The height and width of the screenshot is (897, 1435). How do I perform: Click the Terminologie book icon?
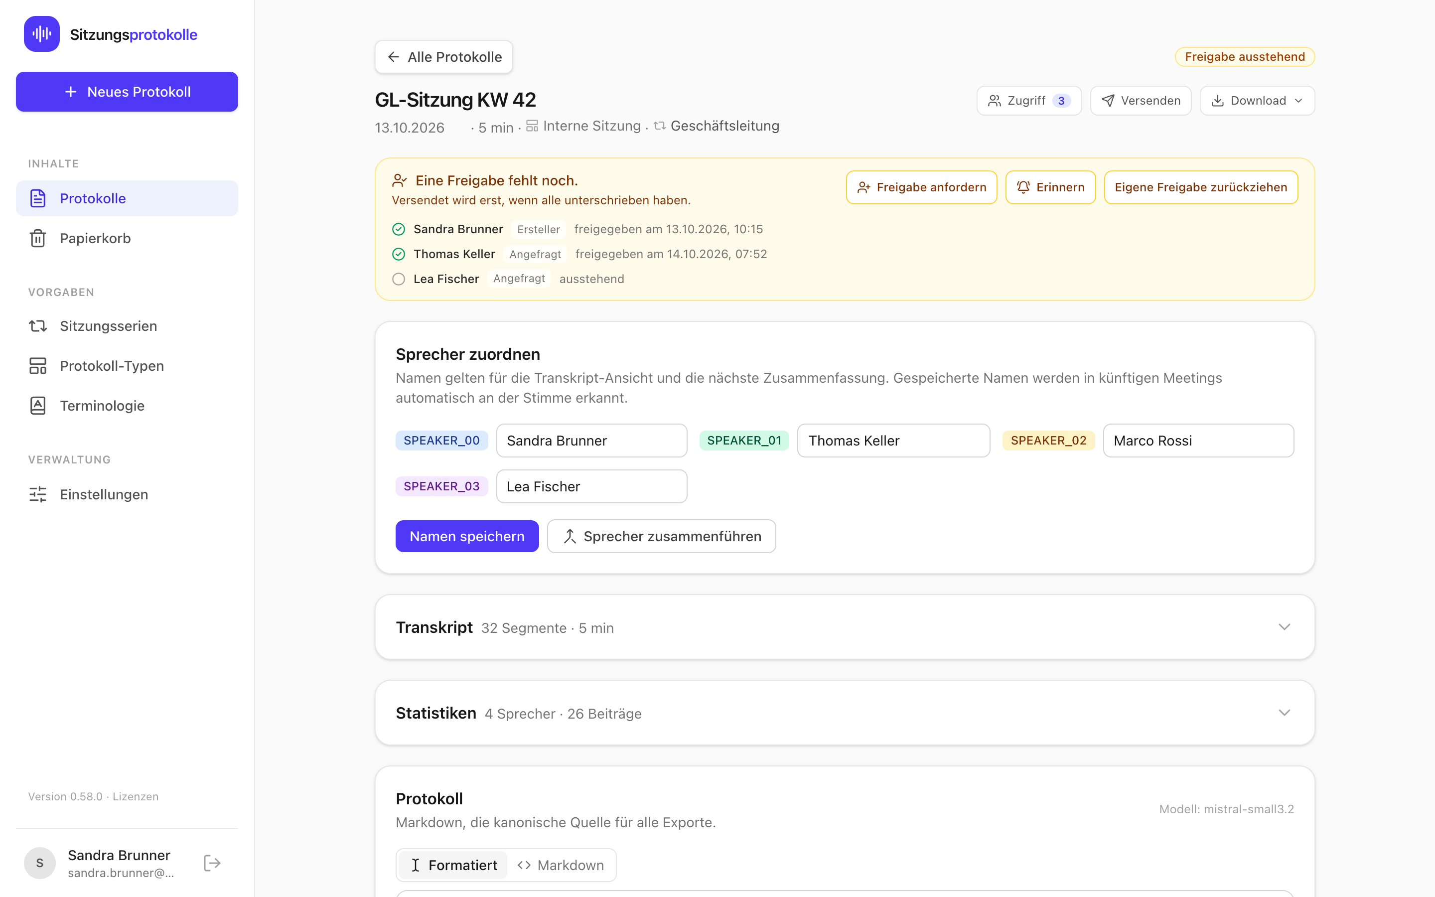[38, 405]
